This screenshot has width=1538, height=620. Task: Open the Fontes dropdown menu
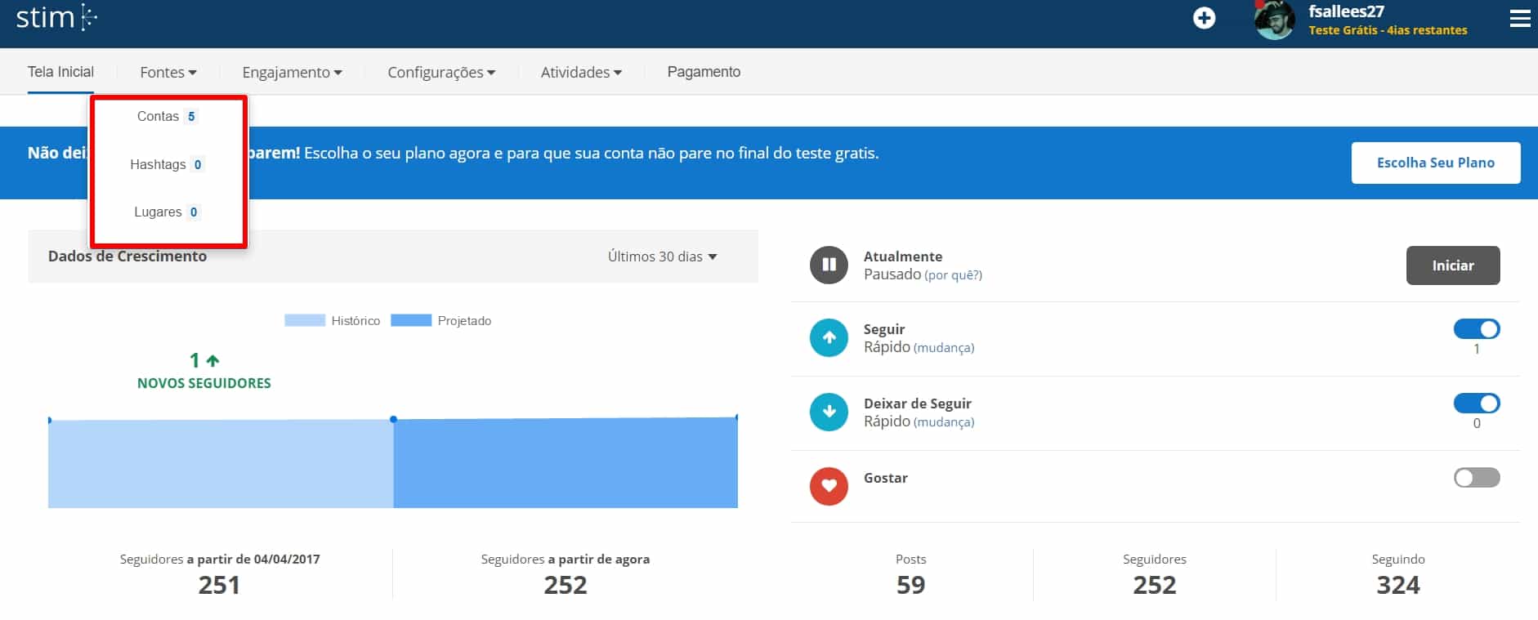[x=168, y=72]
